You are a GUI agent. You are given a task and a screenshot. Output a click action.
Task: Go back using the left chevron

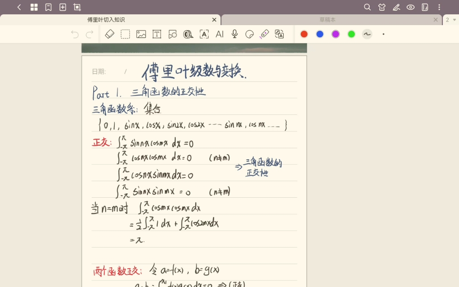click(18, 7)
